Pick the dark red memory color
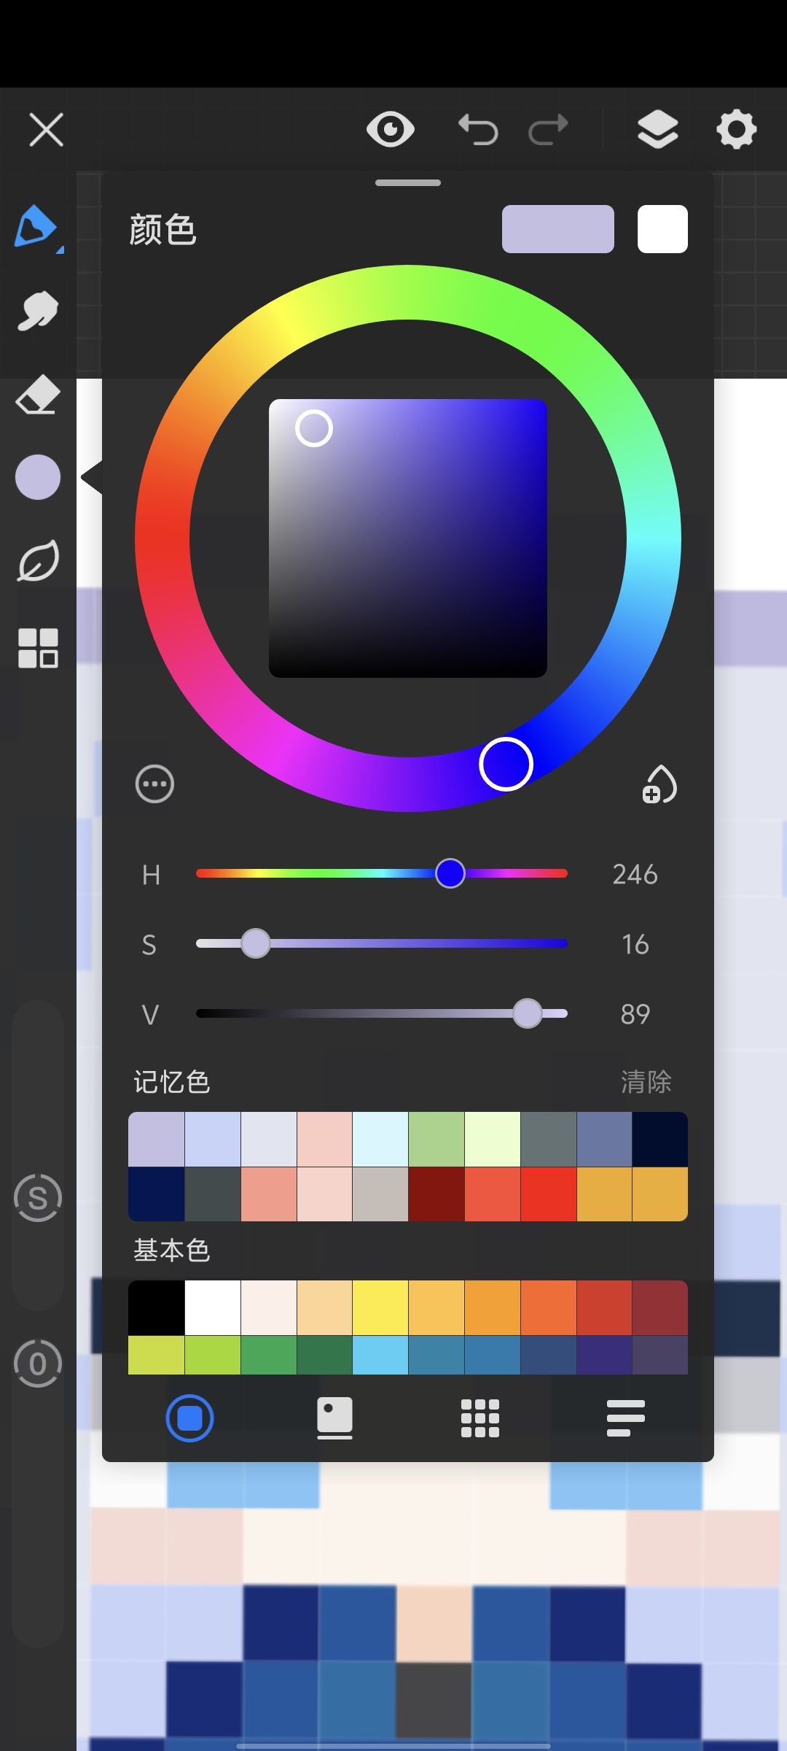 click(436, 1194)
